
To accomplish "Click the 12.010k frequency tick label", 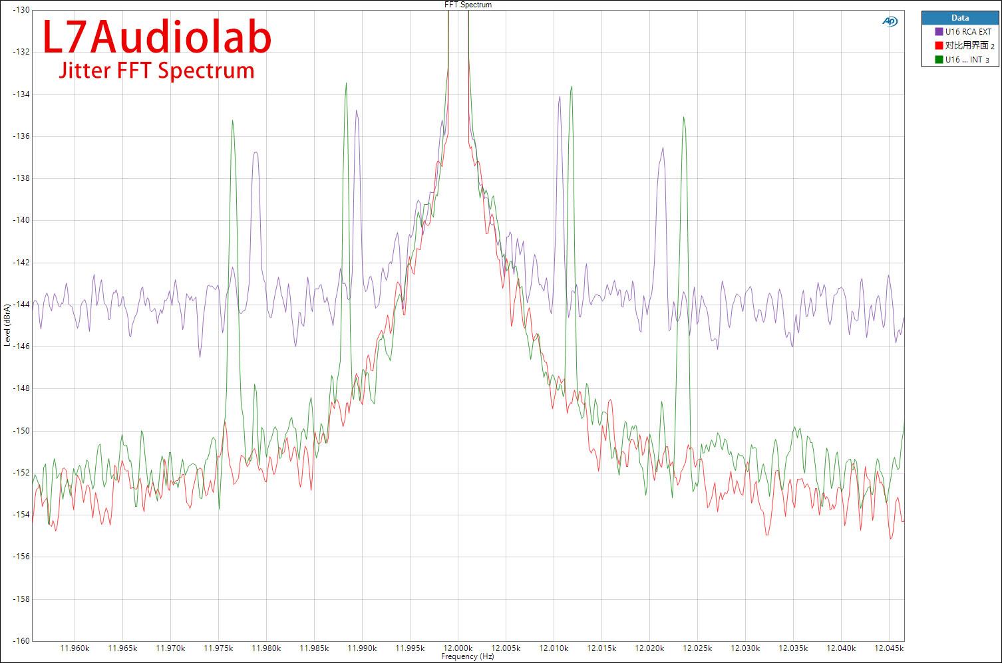I will coord(554,648).
